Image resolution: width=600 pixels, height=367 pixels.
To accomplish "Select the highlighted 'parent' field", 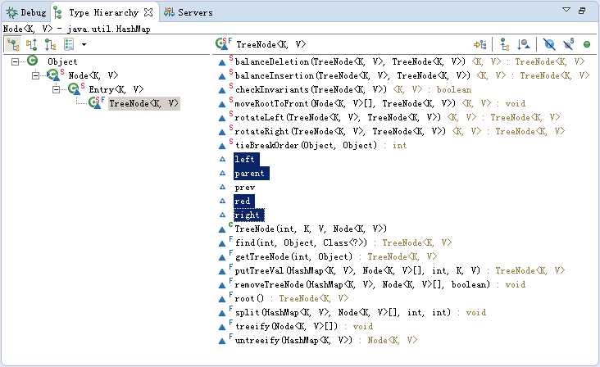I will [252, 173].
